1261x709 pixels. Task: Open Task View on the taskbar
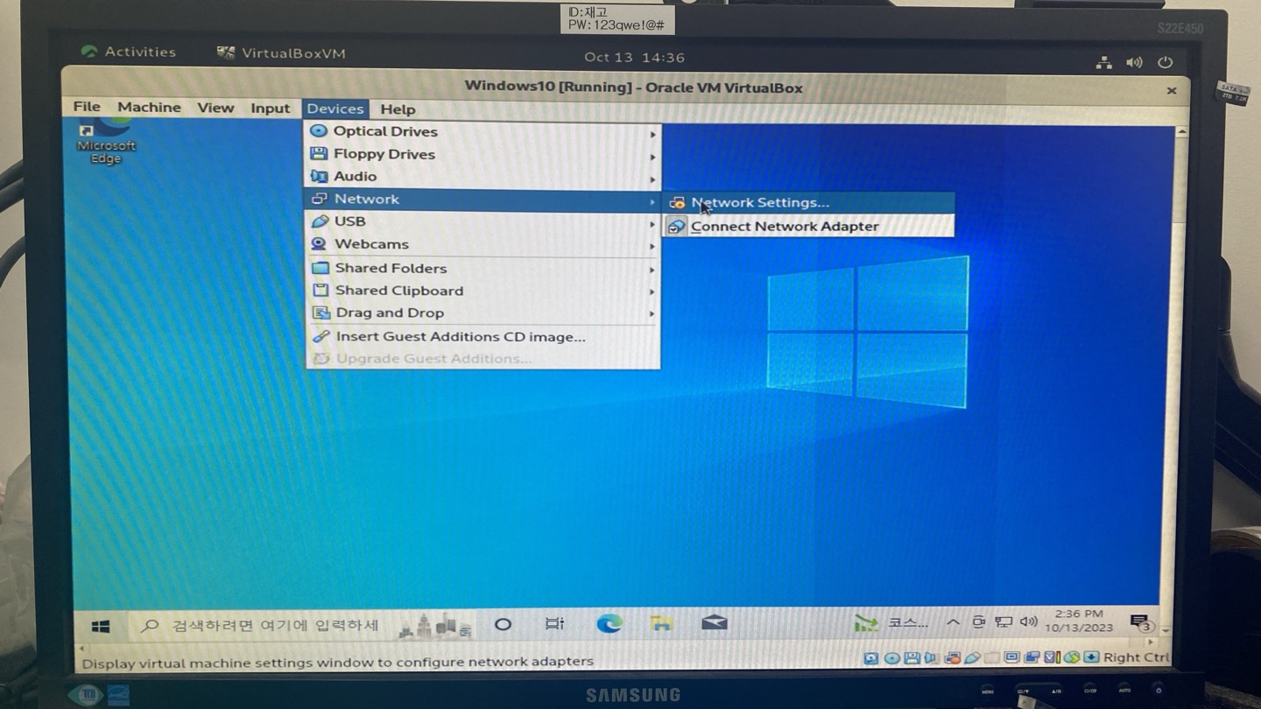pos(554,623)
